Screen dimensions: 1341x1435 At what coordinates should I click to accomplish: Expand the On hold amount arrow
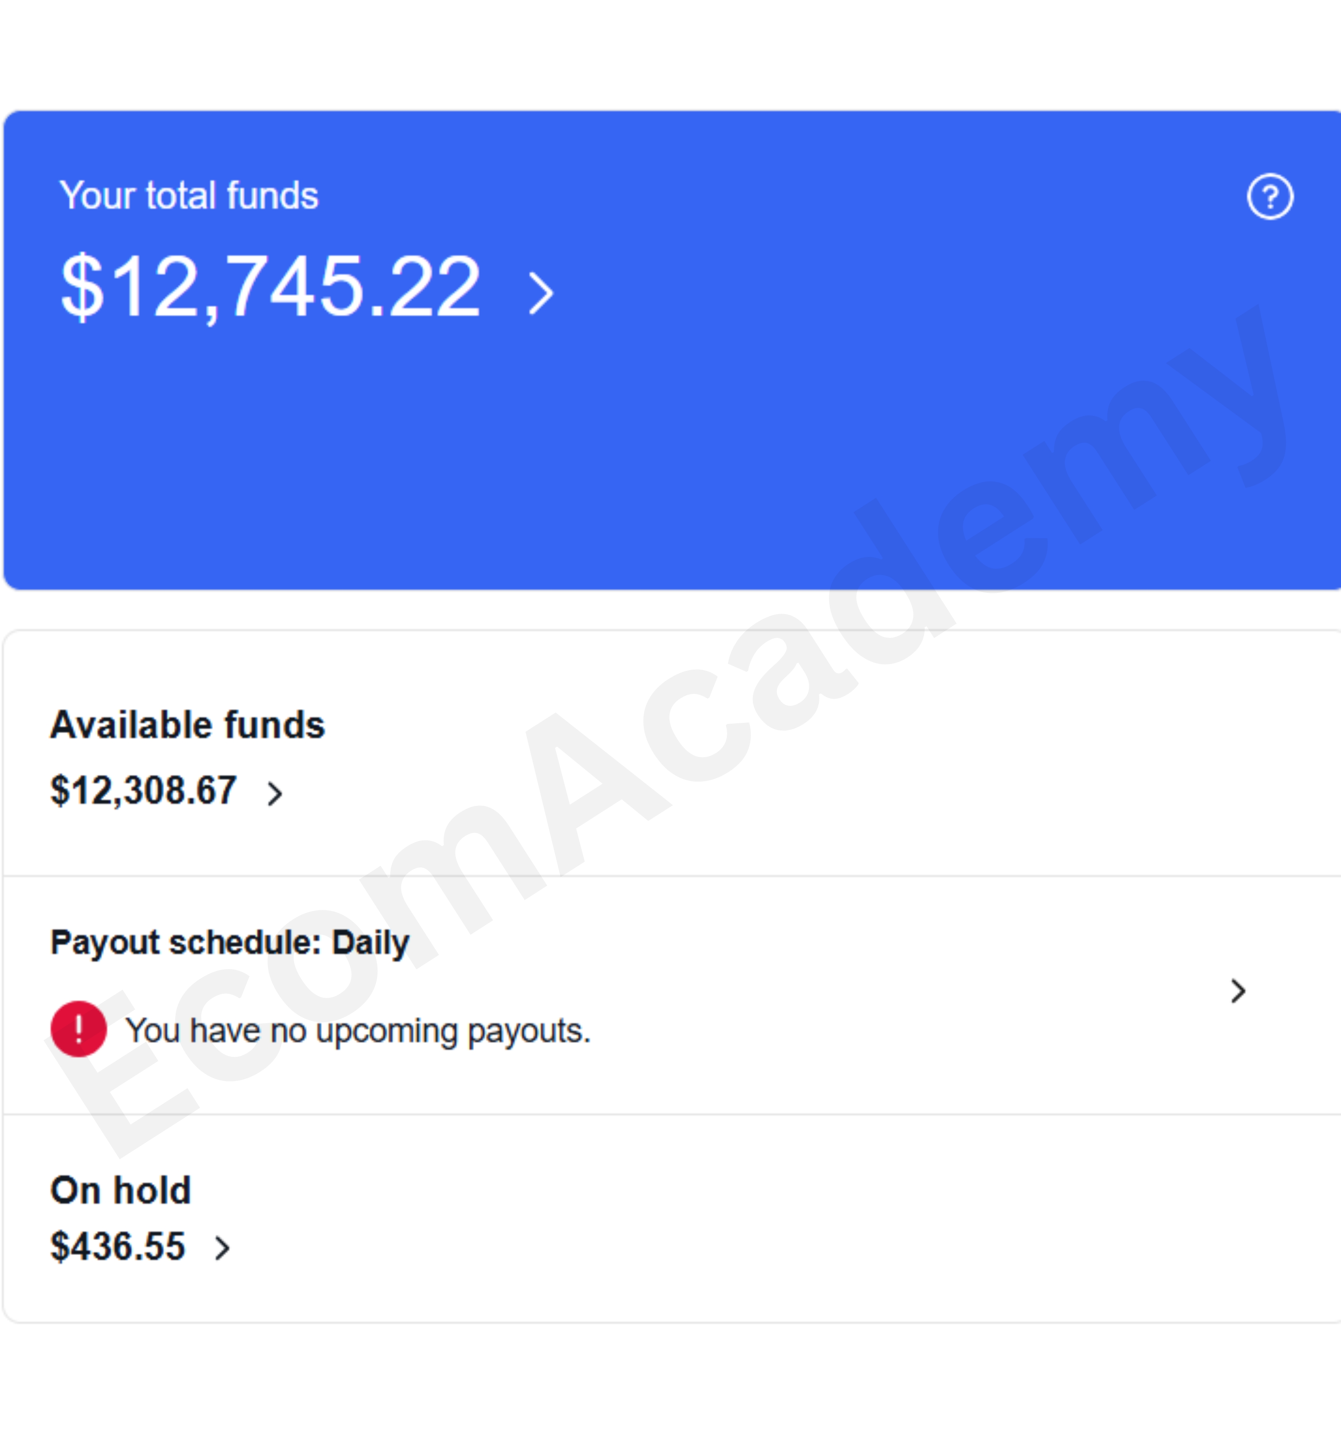(x=223, y=1247)
